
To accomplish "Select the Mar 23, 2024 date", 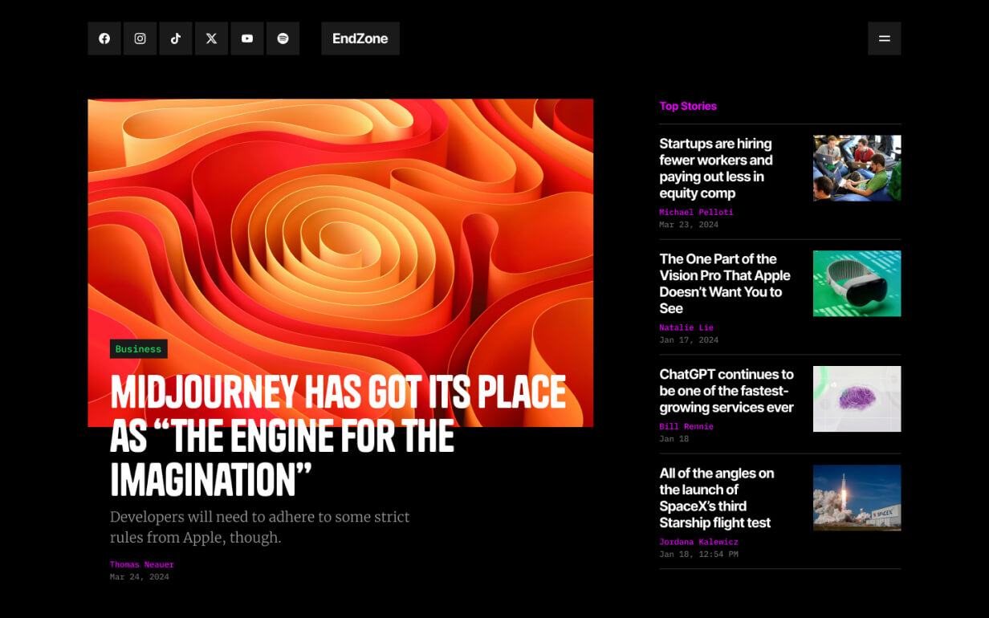I will pyautogui.click(x=689, y=225).
